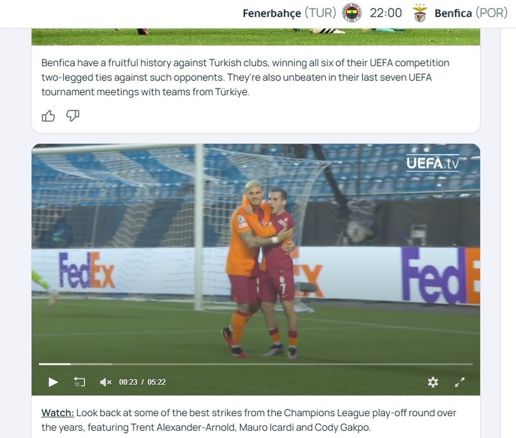Unmute the video volume icon

point(106,382)
